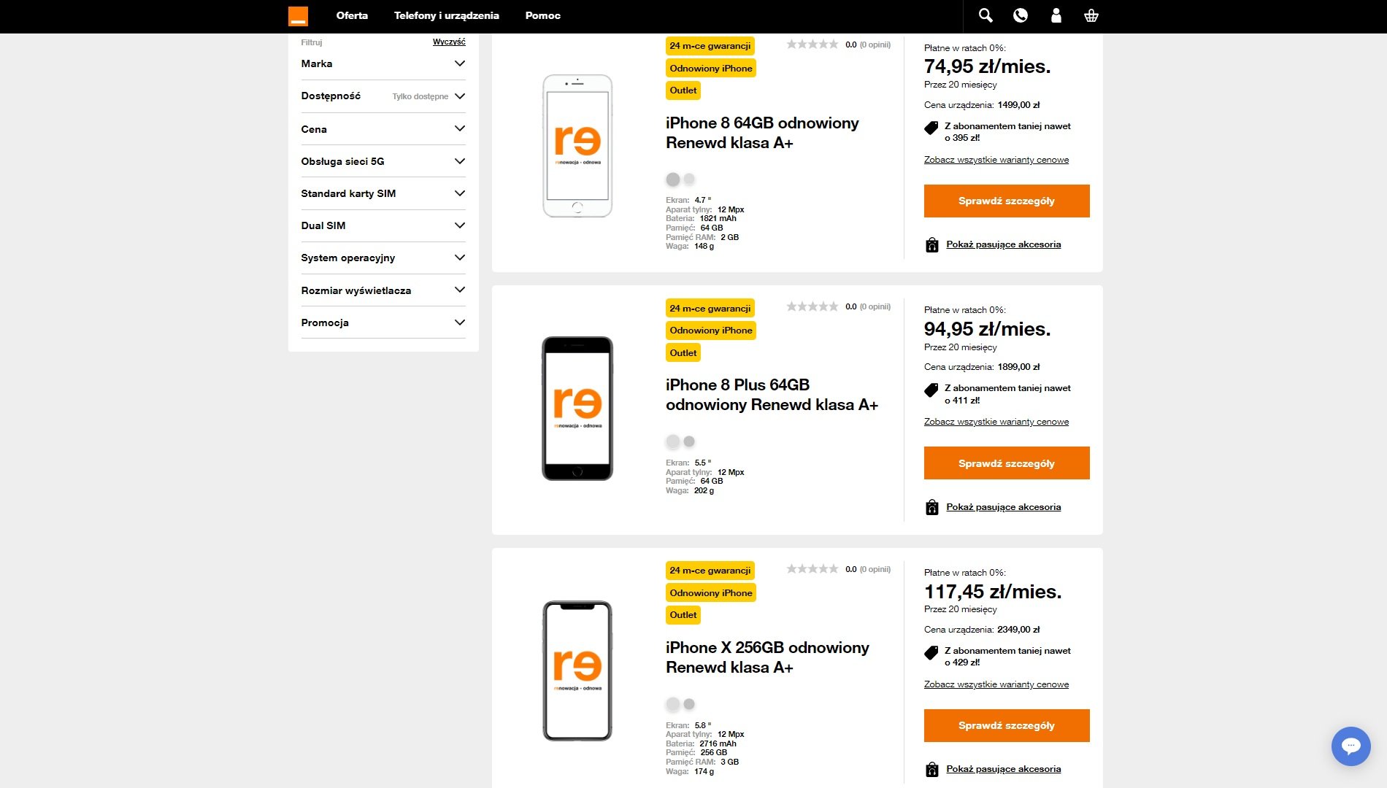Click Sprawdź szczegóły for iPhone 8 Plus
1387x788 pixels.
[1007, 463]
